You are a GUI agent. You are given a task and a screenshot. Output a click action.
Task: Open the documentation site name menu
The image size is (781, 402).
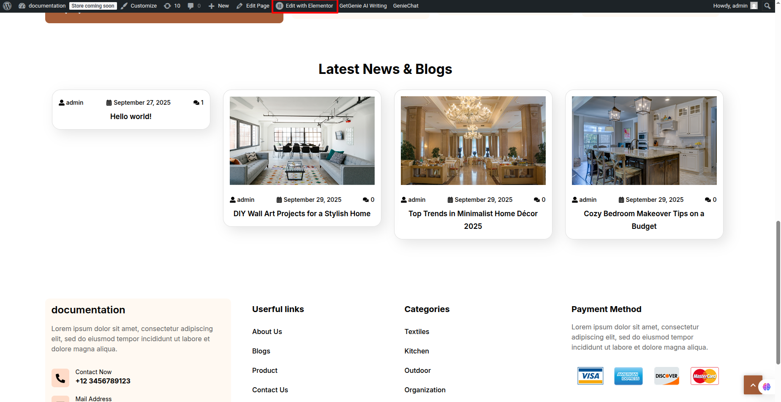click(42, 6)
